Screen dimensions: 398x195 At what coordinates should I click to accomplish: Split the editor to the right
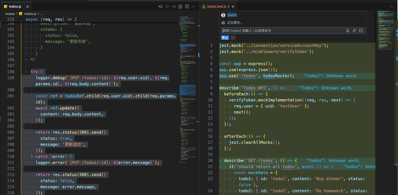(x=187, y=7)
